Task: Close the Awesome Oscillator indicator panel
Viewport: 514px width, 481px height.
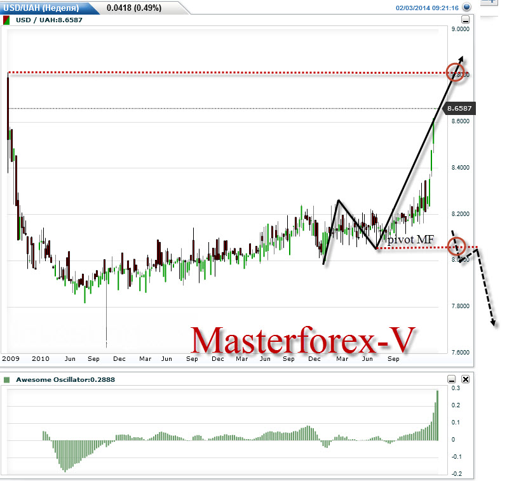Action: (x=466, y=379)
